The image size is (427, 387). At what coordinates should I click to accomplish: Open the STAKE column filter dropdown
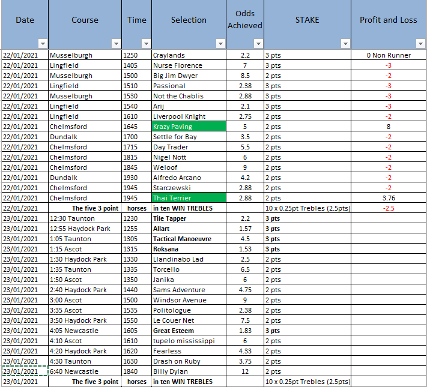(x=345, y=44)
